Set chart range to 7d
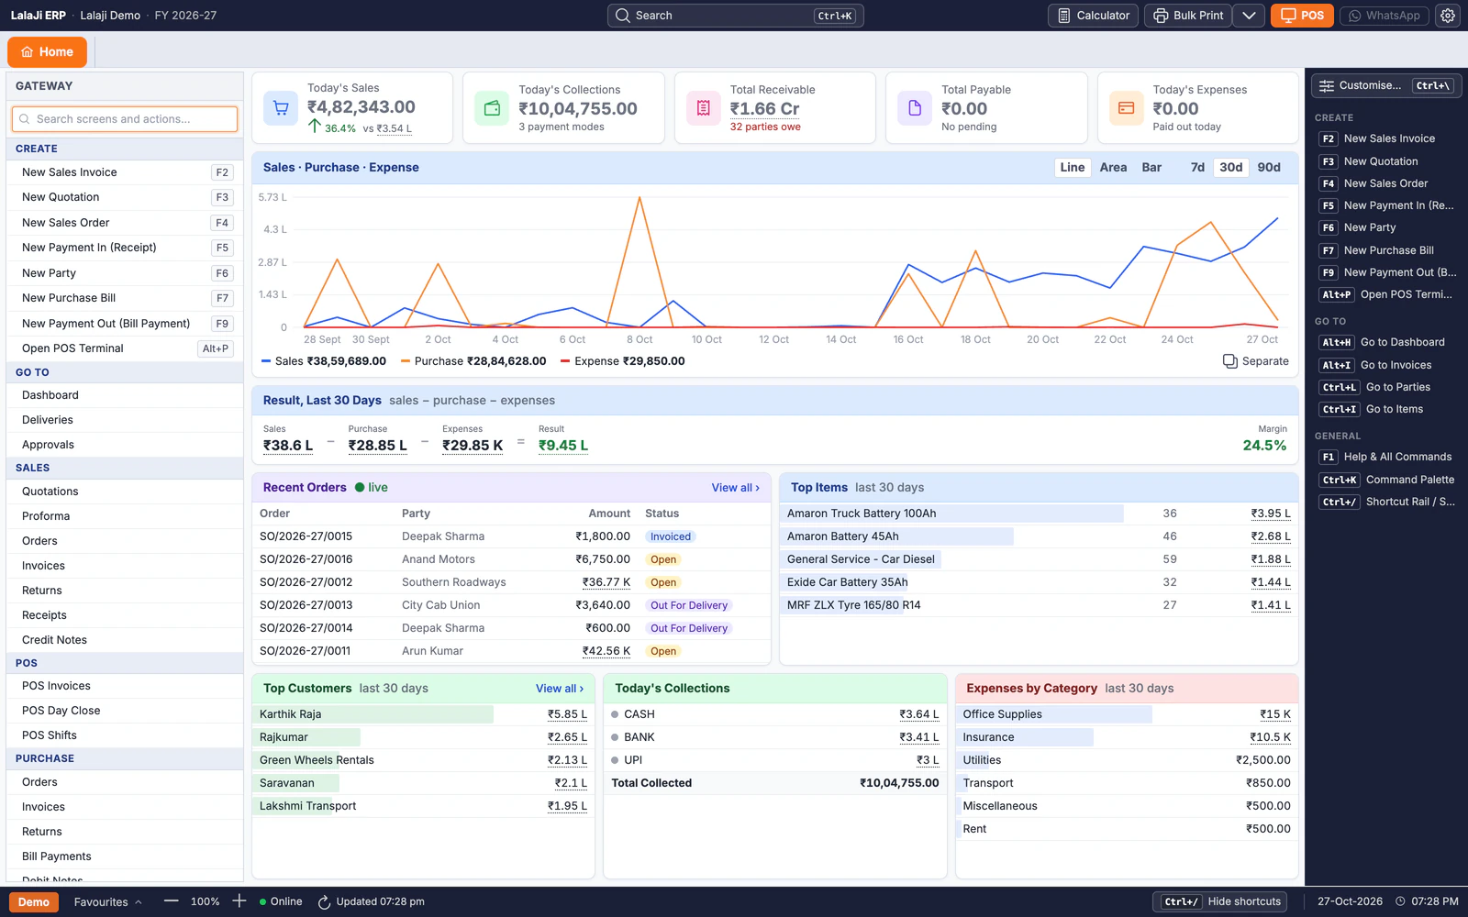The image size is (1468, 917). click(1197, 168)
